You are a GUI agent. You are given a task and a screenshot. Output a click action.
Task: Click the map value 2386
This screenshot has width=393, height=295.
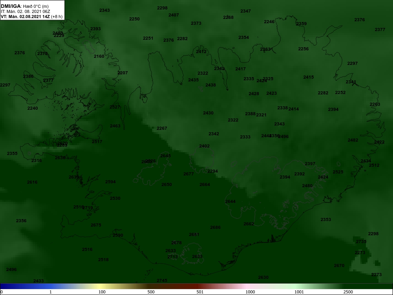click(28, 77)
